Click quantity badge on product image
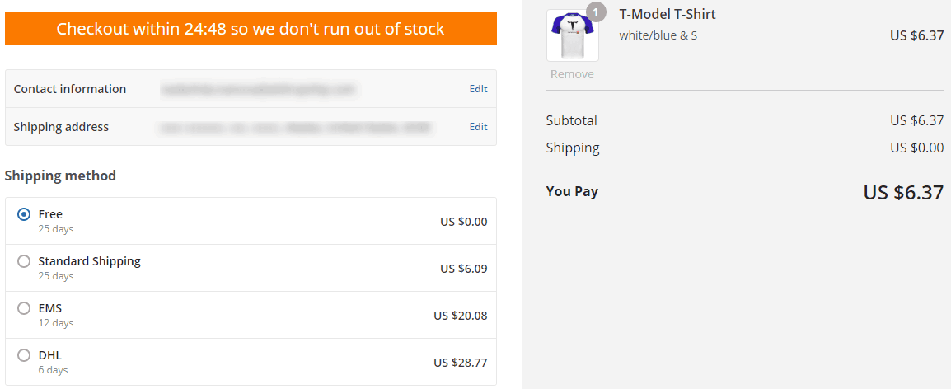 point(595,12)
